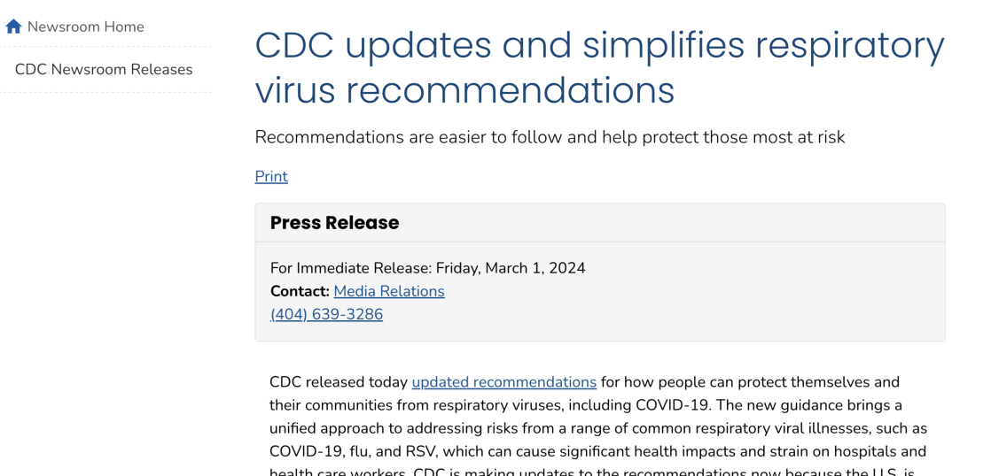This screenshot has width=991, height=476.
Task: Follow the updated recommendations link
Action: 503,382
